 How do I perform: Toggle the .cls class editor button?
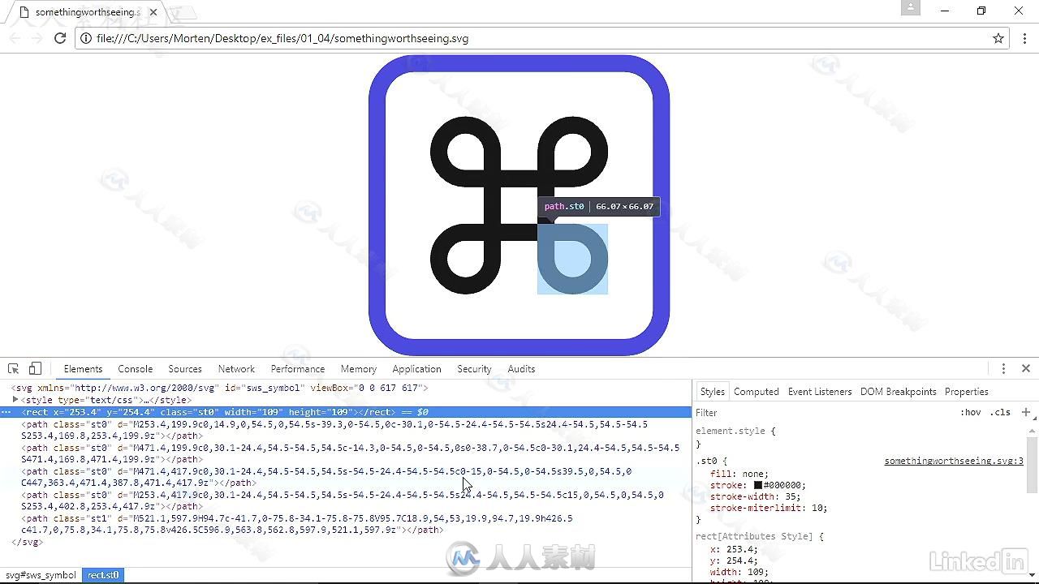click(x=1000, y=412)
